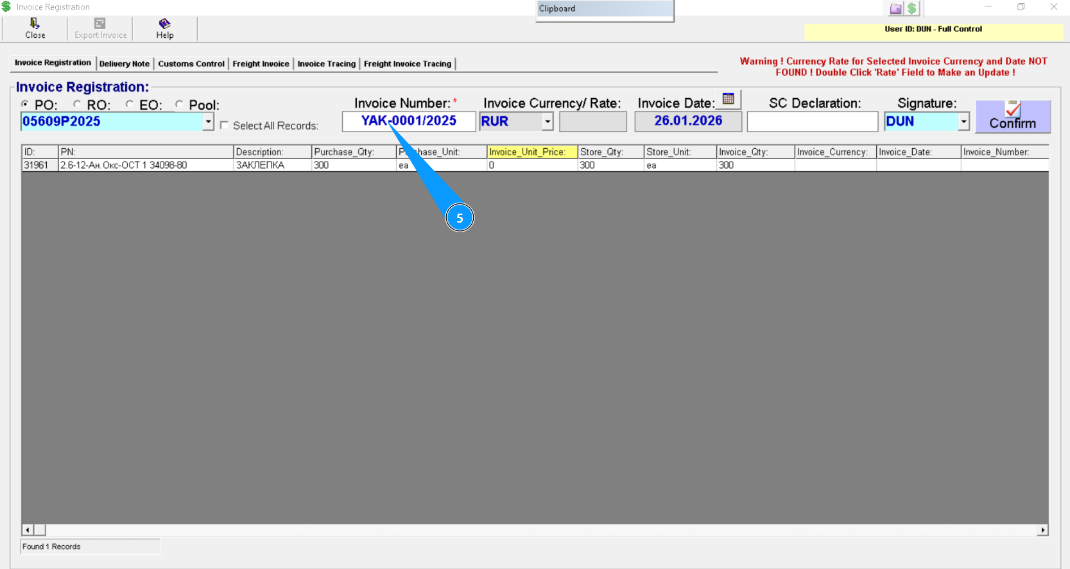Open the DUN signature dropdown
The height and width of the screenshot is (569, 1070).
(x=963, y=121)
